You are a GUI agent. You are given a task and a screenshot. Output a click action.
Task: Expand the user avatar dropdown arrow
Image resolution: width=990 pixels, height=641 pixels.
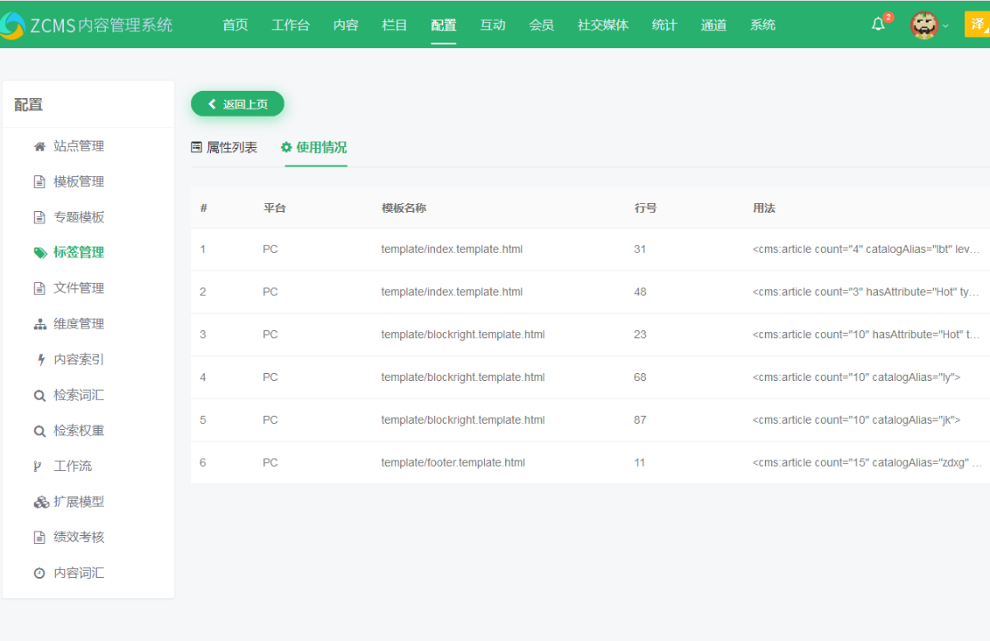(946, 27)
